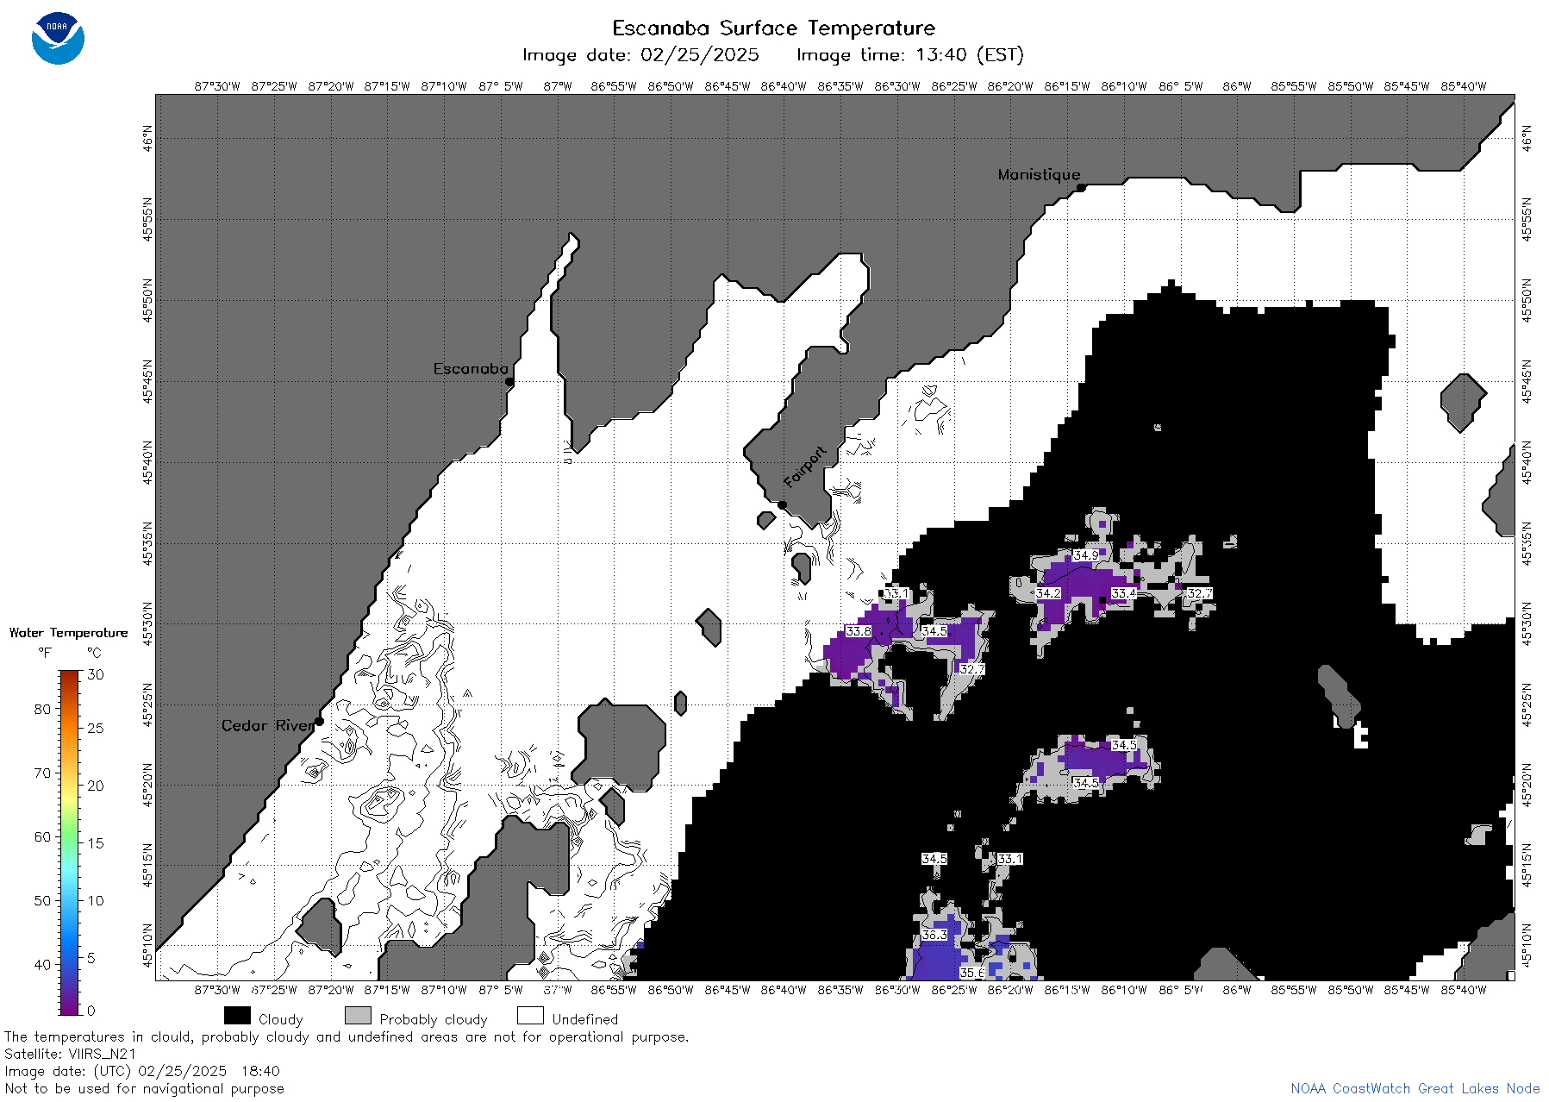Click the Escanaba location dot

pos(509,381)
